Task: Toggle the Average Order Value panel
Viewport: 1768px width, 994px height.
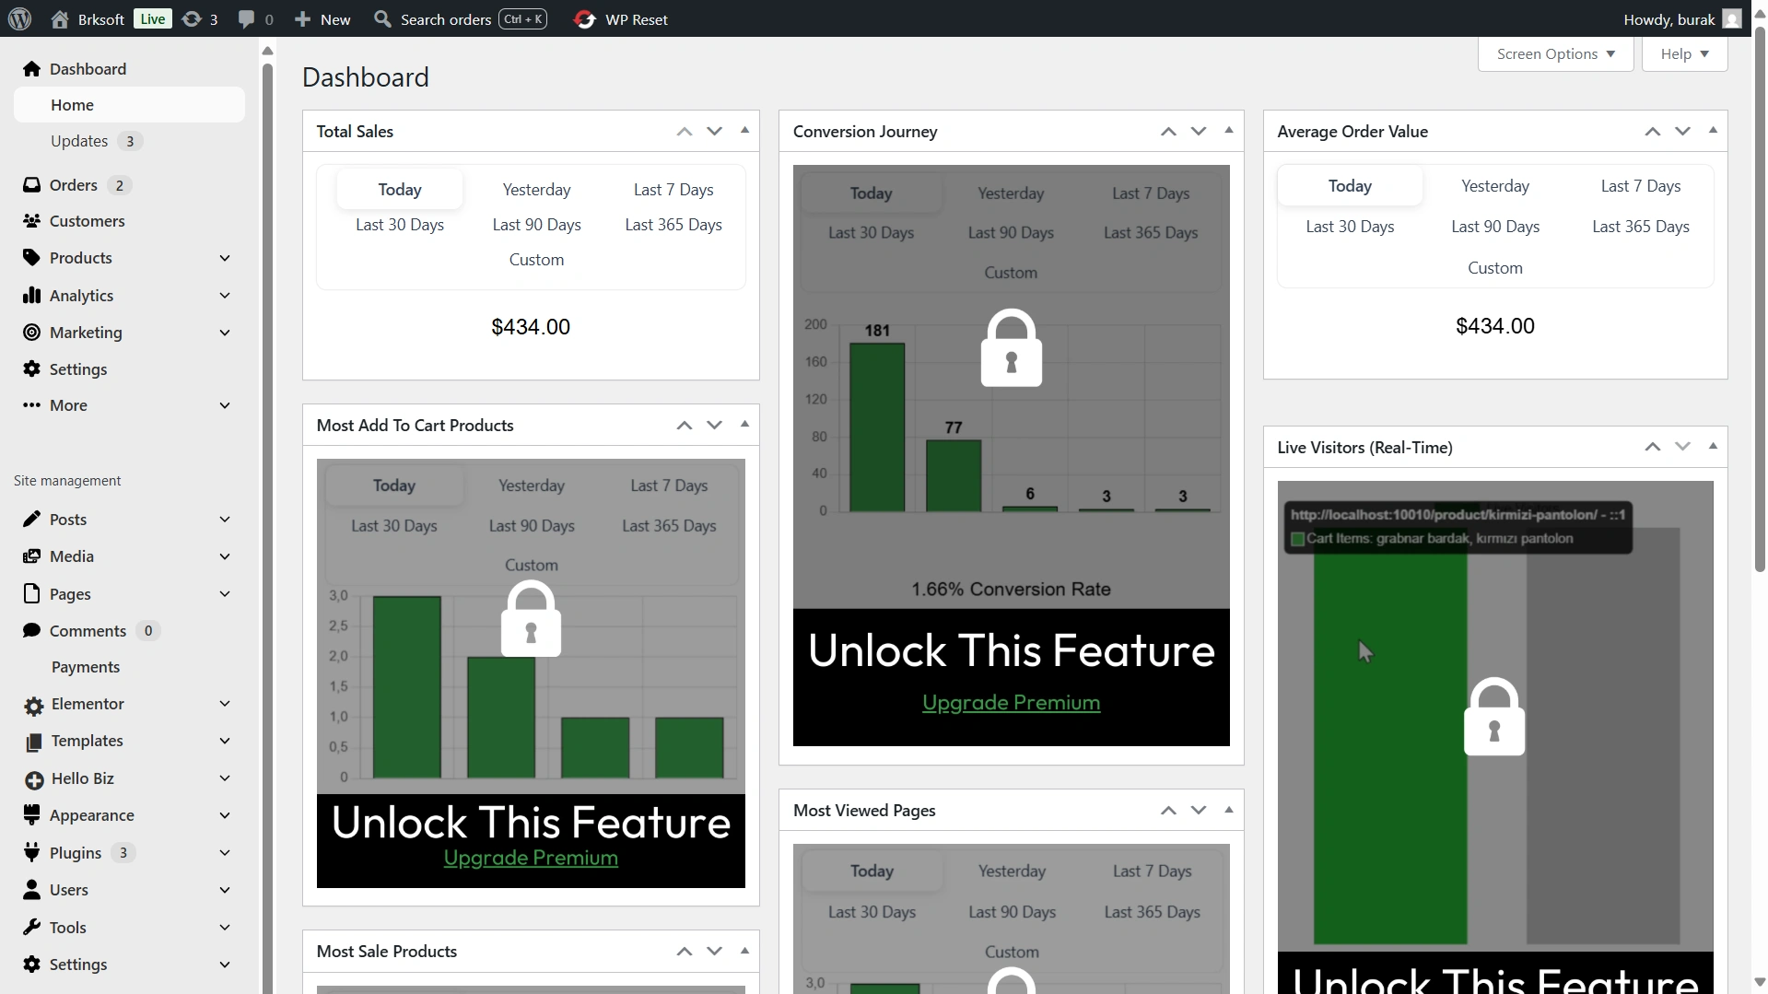Action: 1713,131
